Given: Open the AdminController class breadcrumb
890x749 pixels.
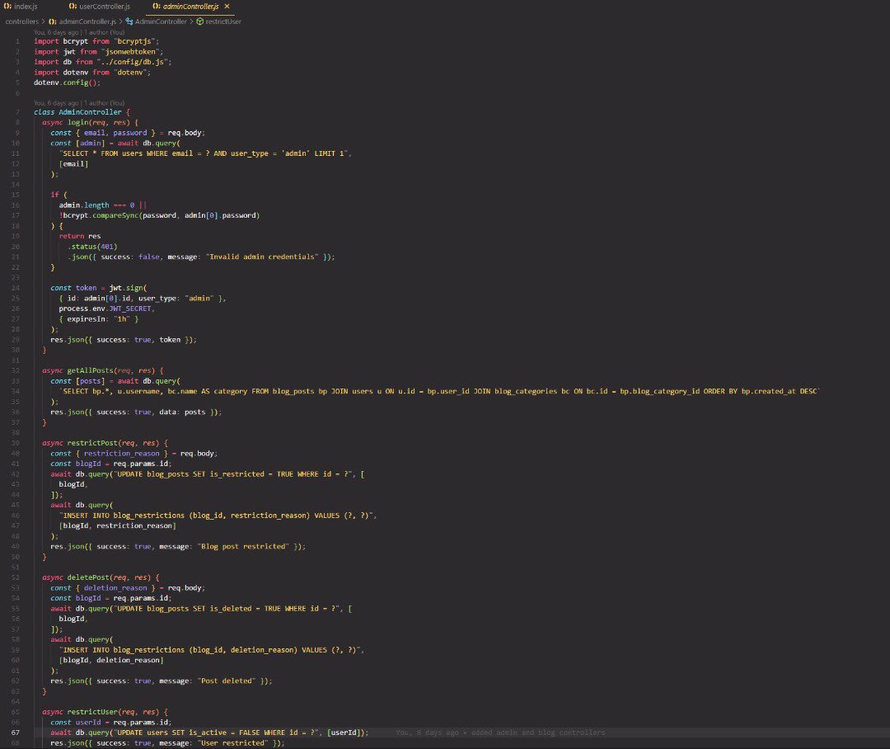Looking at the screenshot, I should [x=161, y=21].
